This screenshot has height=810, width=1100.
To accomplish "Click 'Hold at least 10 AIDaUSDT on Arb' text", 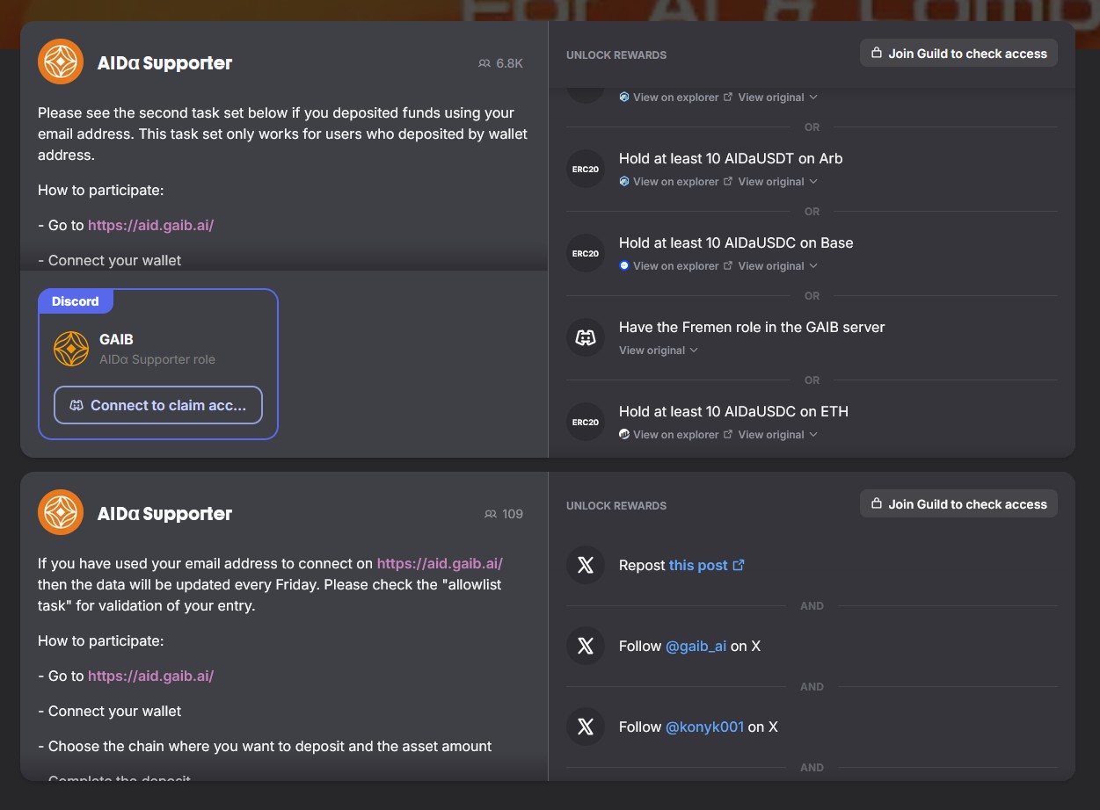I will tap(731, 158).
